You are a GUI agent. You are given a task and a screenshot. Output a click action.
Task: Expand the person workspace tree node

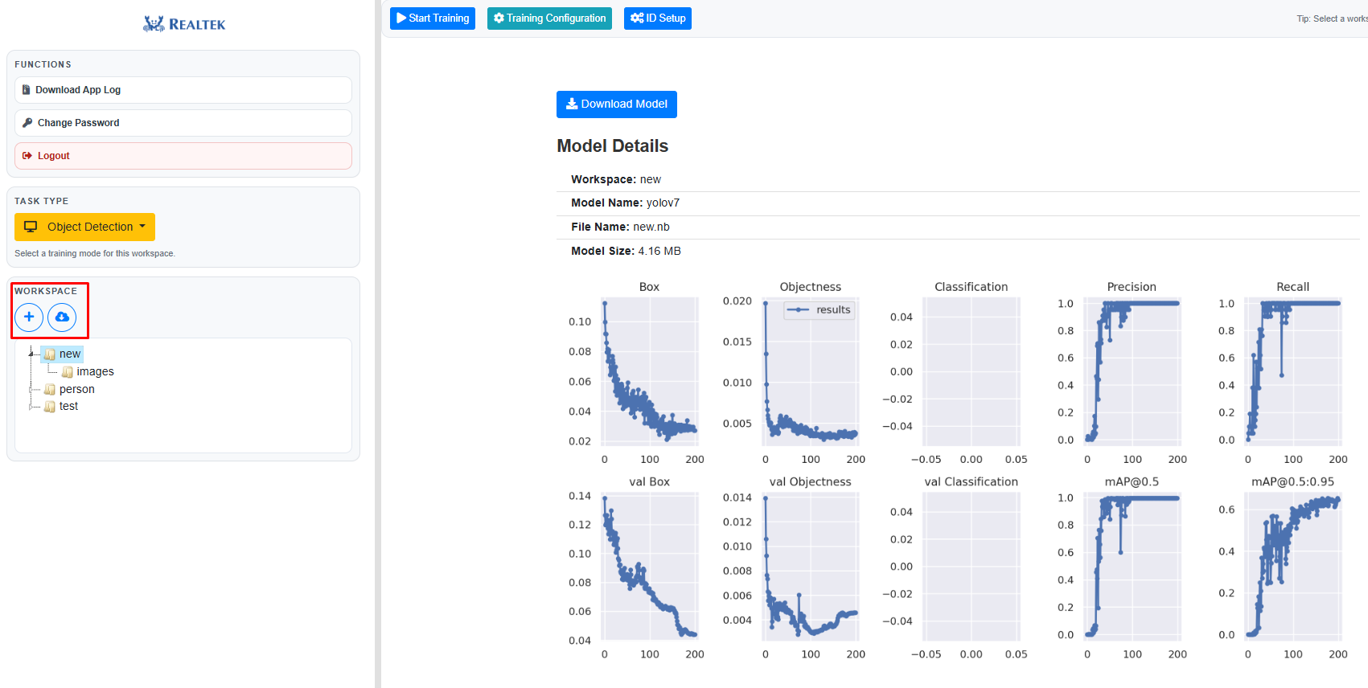31,390
